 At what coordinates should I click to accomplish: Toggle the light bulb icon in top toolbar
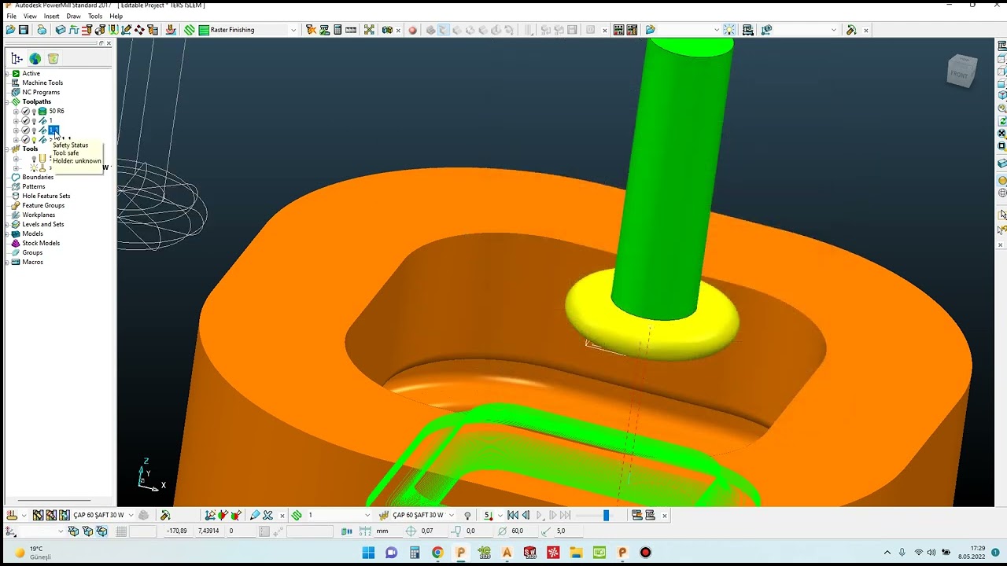[x=729, y=30]
